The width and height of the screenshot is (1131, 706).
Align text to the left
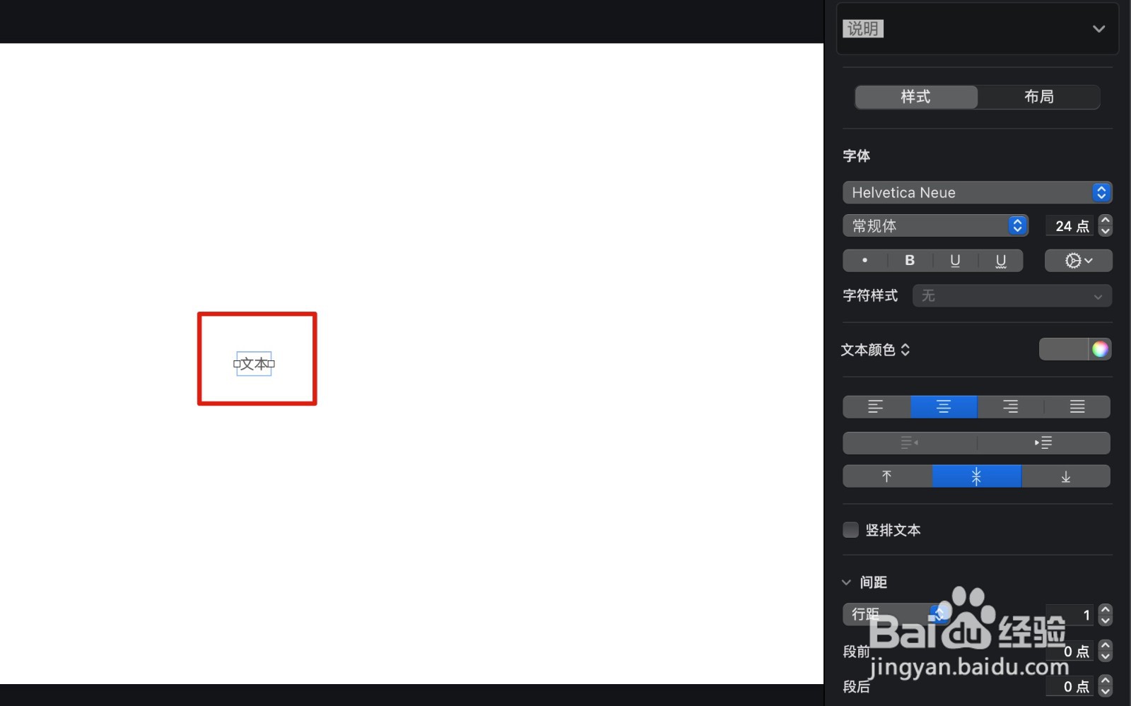coord(876,406)
